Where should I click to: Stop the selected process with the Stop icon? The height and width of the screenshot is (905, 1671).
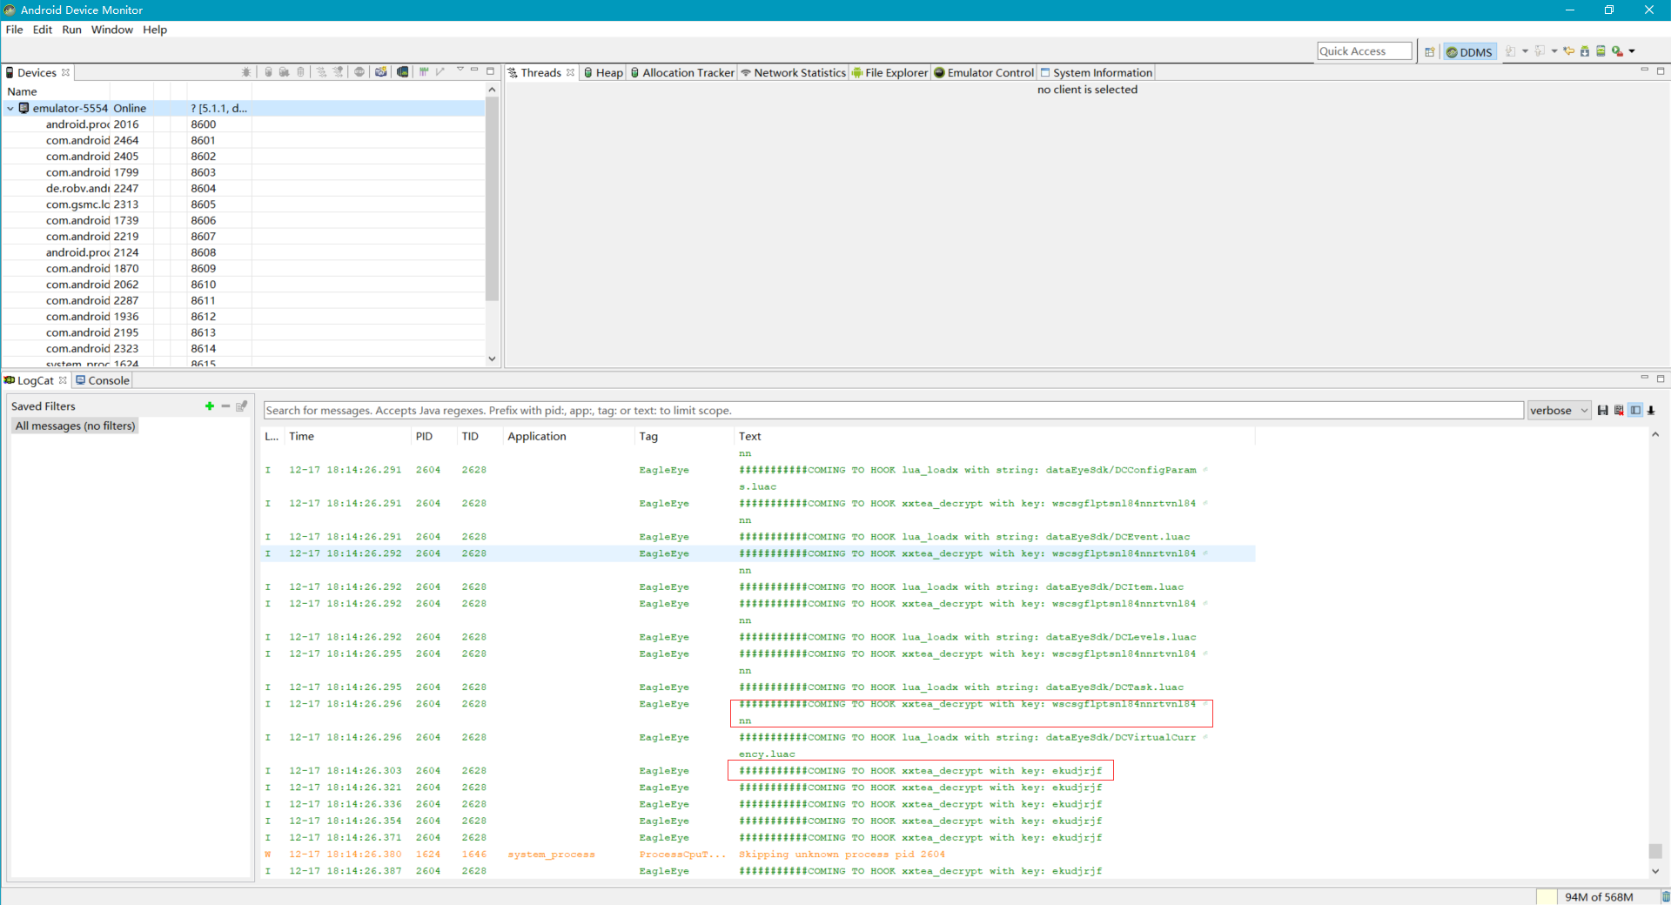click(x=359, y=72)
